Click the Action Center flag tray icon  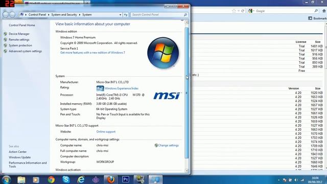[x=285, y=180]
